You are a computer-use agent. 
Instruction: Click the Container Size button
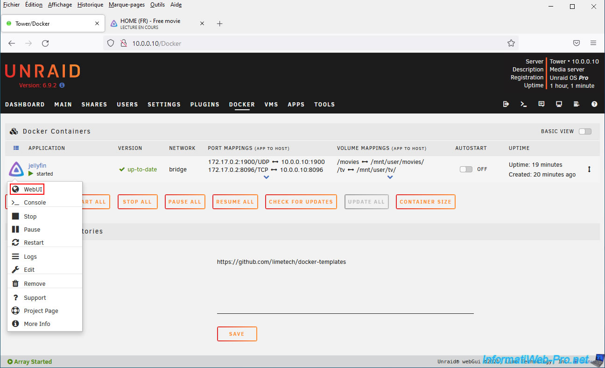425,202
